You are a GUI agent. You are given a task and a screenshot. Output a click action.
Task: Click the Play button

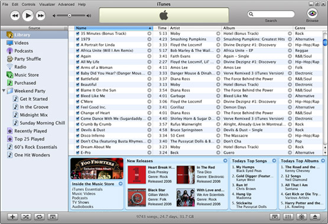click(28, 15)
